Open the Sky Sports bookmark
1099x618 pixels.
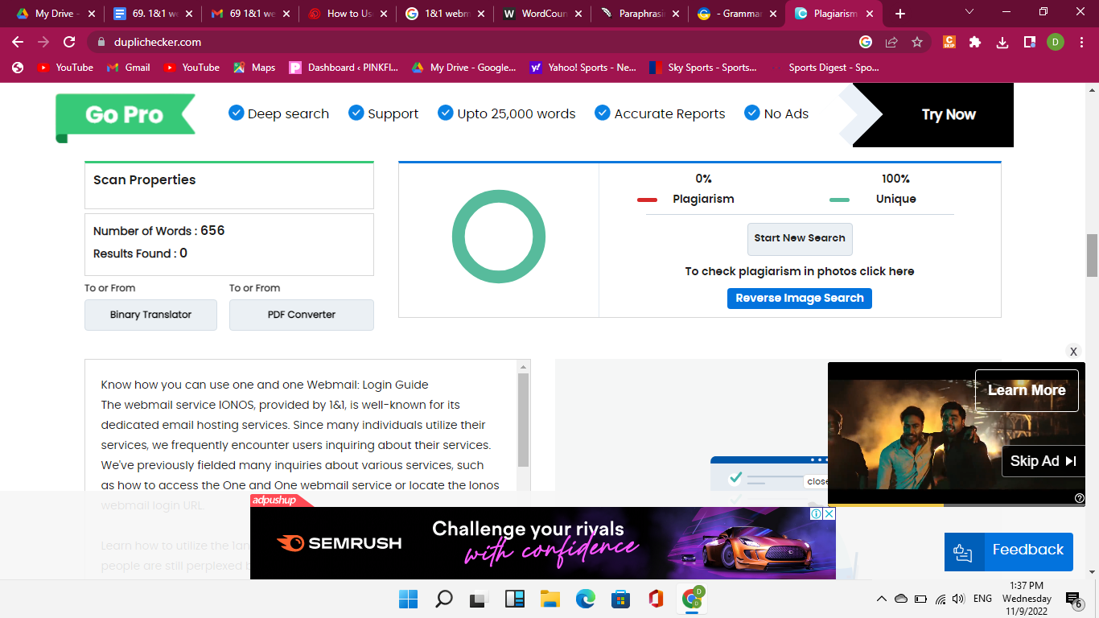[x=703, y=68]
